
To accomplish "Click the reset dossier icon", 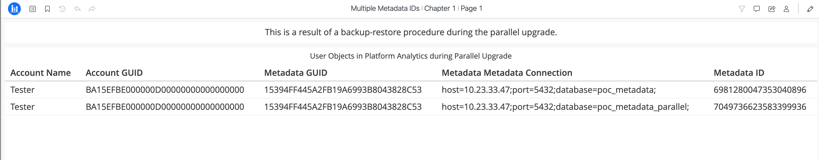I will (x=62, y=9).
